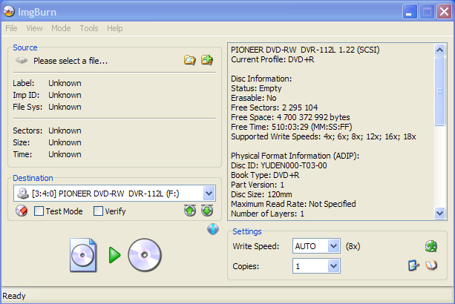Click the green play arrow between discs
Image resolution: width=455 pixels, height=304 pixels.
click(x=114, y=255)
